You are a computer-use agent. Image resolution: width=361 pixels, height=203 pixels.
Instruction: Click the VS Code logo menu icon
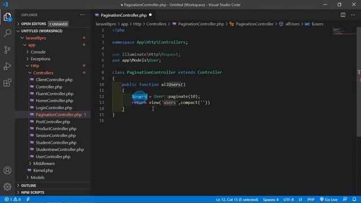pos(5,5)
